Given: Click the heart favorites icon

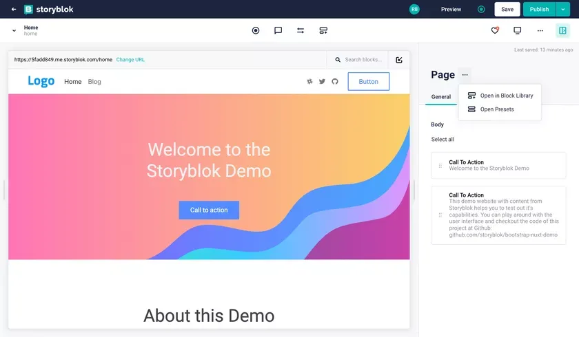Looking at the screenshot, I should 495,30.
